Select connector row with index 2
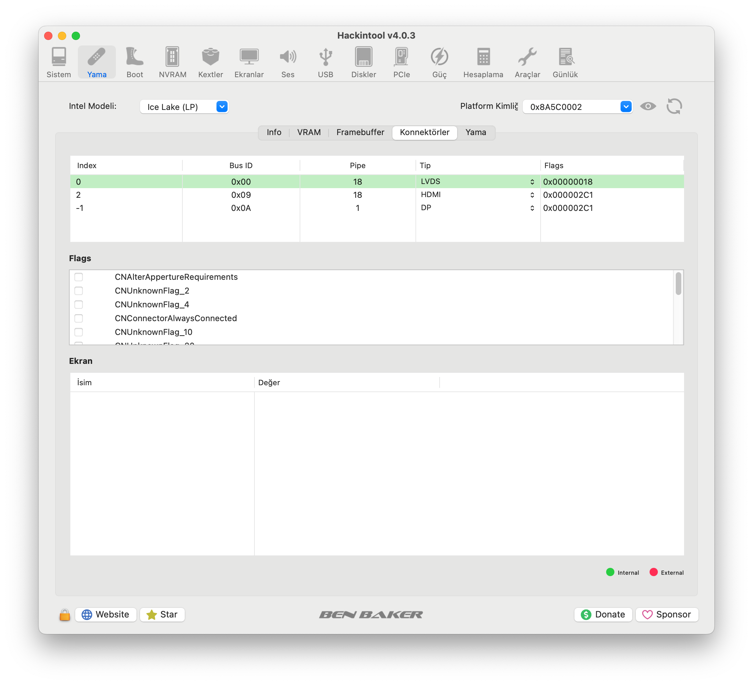 377,195
